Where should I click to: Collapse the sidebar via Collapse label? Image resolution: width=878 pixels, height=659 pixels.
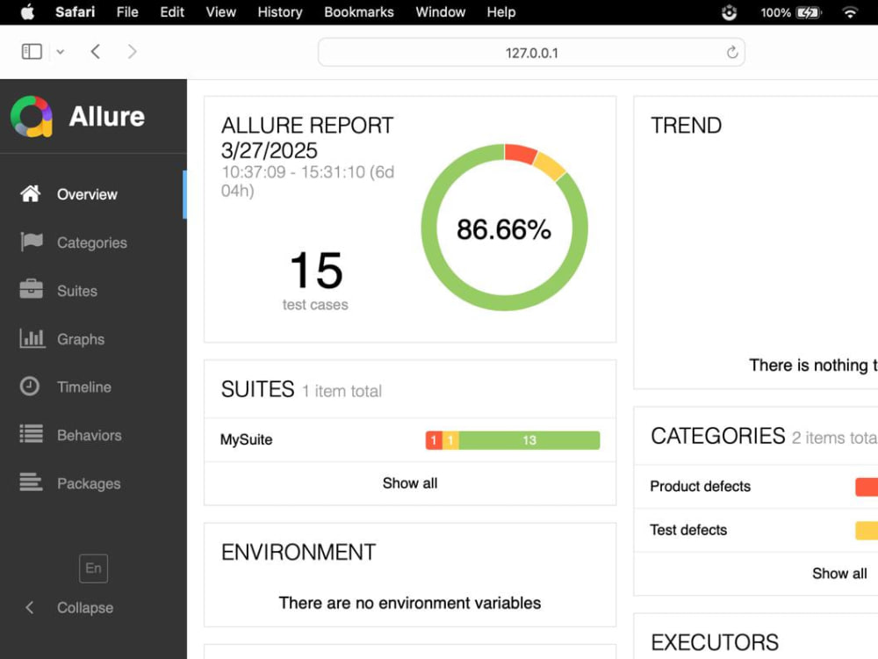coord(85,607)
